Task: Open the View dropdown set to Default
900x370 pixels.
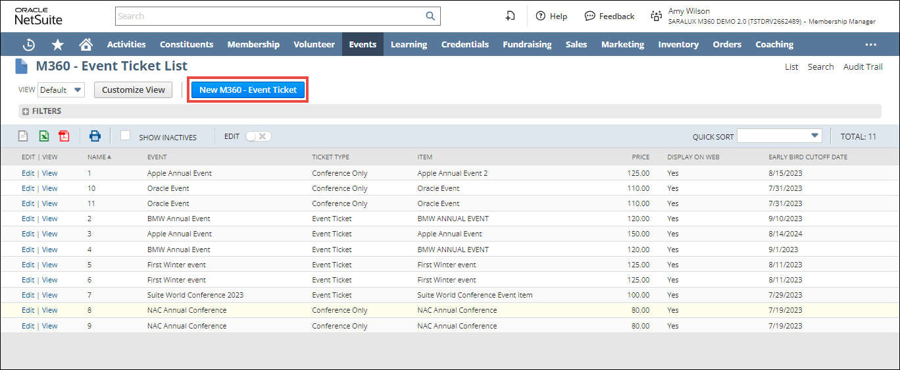Action: [x=61, y=90]
